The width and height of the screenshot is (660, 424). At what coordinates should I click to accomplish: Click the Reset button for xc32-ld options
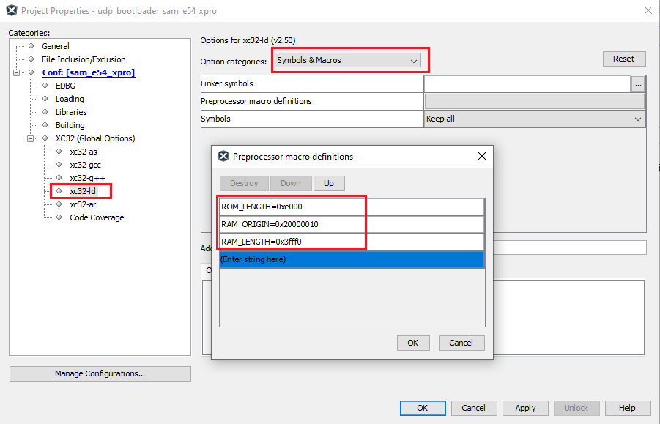click(624, 59)
